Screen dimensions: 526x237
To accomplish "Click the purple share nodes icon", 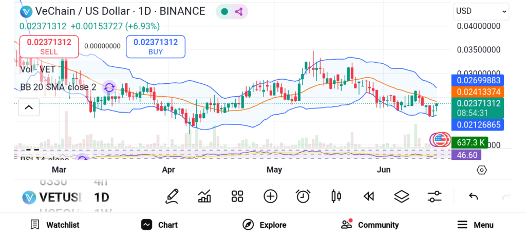I will click(x=238, y=12).
